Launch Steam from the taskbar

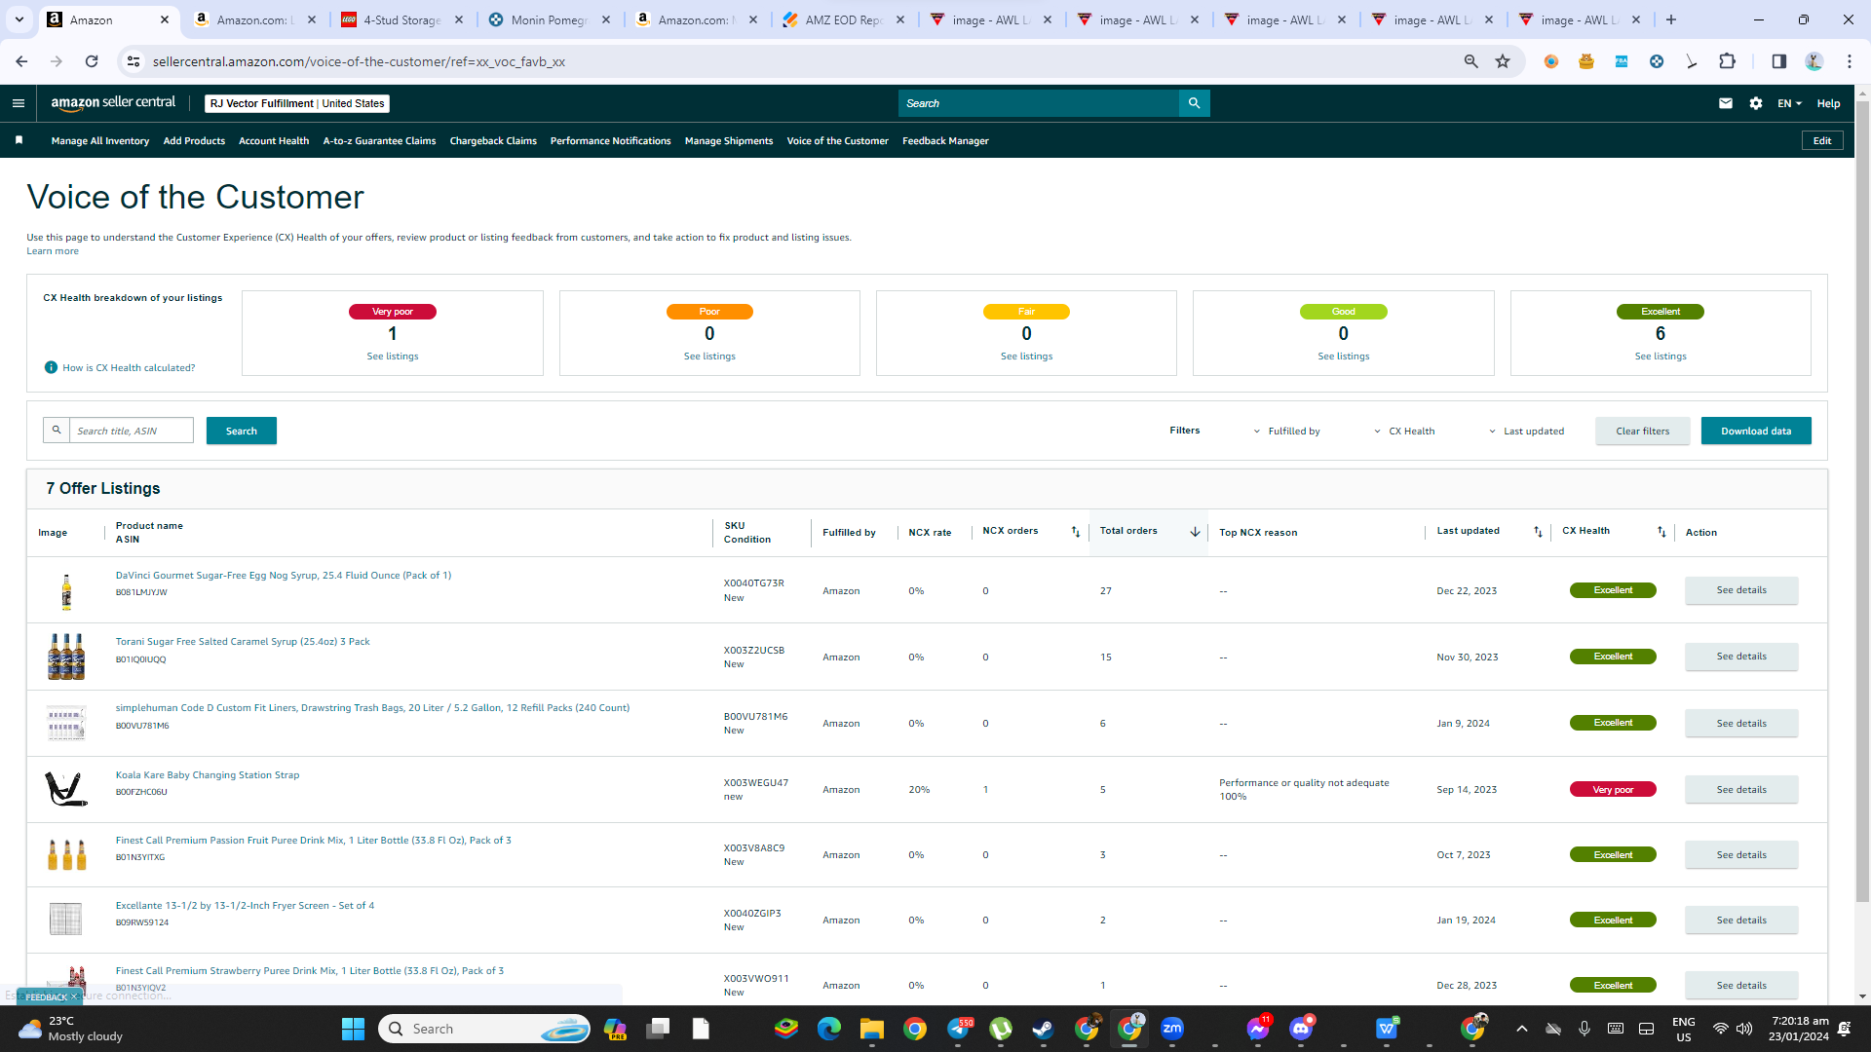click(x=1043, y=1029)
